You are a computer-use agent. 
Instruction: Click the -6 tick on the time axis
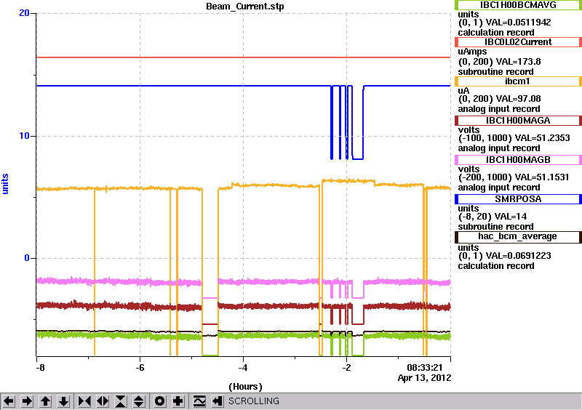[140, 368]
